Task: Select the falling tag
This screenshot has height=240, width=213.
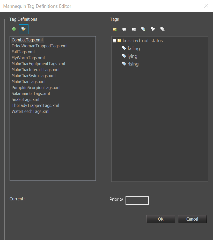Action: click(x=134, y=48)
